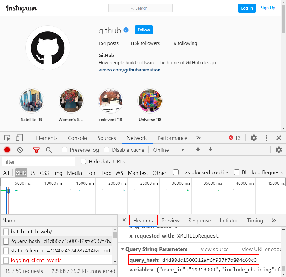Show more DevTools tabs chevron

click(x=199, y=138)
